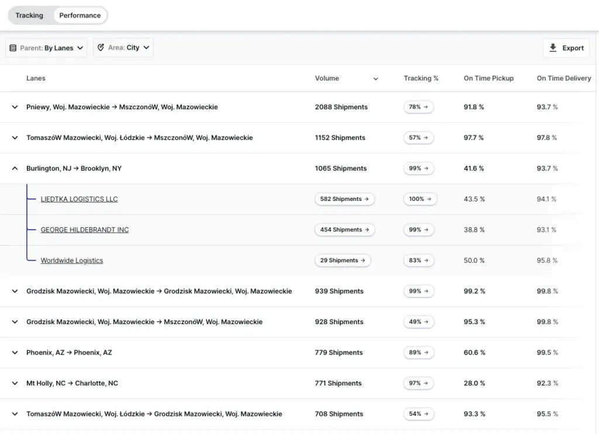Click the Volume column sort arrow
The image size is (599, 434).
tap(376, 79)
